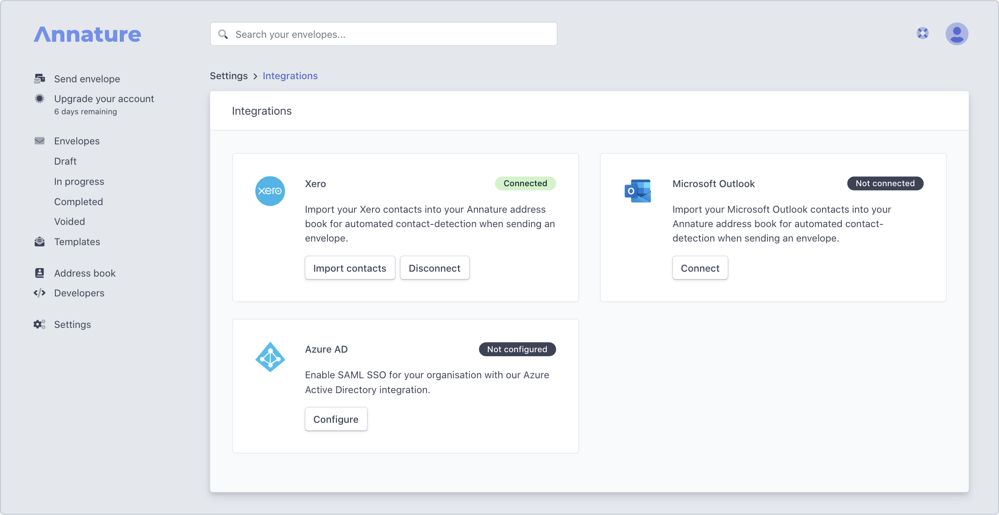Image resolution: width=999 pixels, height=515 pixels.
Task: Expand the Settings breadcrumb chevron
Action: [x=255, y=76]
